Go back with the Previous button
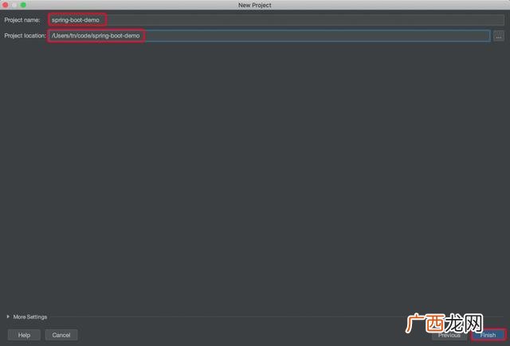Screen dimensions: 510x346 (x=449, y=336)
